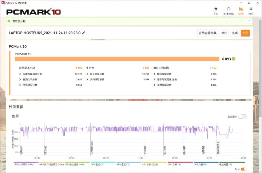Click the 选项 button next to 对比
The height and width of the screenshot is (173, 262).
pos(235,33)
